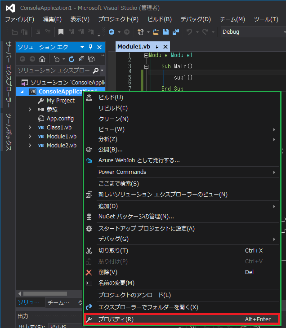286x328 pixels.
Task: Open 分析(Z) submenu
Action: point(182,139)
